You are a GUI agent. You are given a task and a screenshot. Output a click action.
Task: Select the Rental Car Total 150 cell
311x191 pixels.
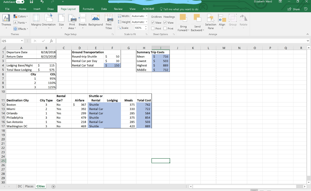coord(112,65)
